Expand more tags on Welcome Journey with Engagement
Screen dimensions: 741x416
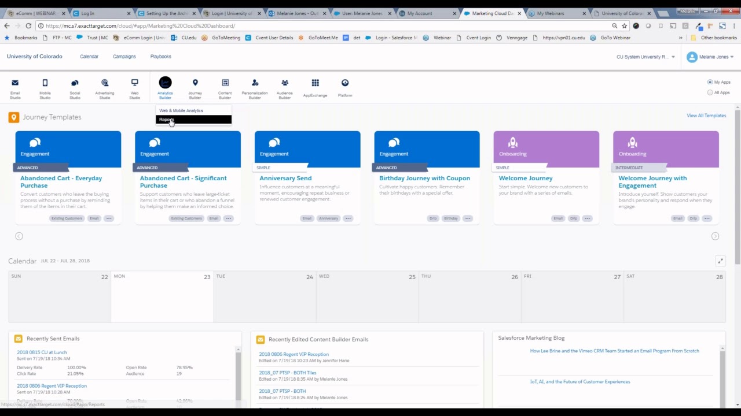(707, 218)
